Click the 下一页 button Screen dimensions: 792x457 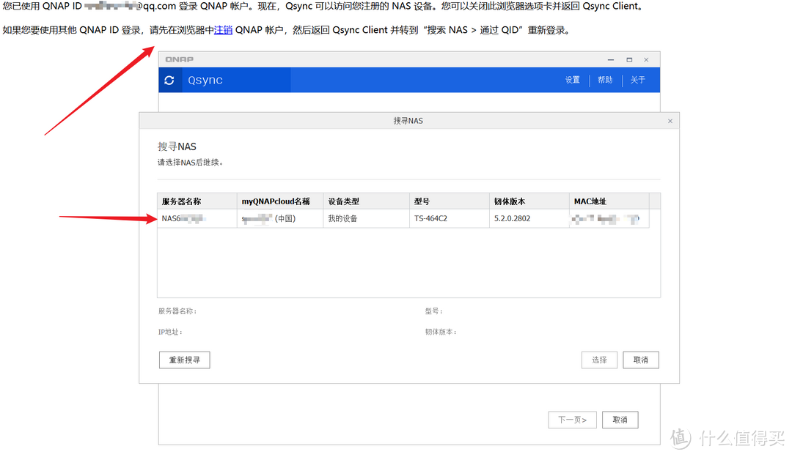[x=572, y=420]
